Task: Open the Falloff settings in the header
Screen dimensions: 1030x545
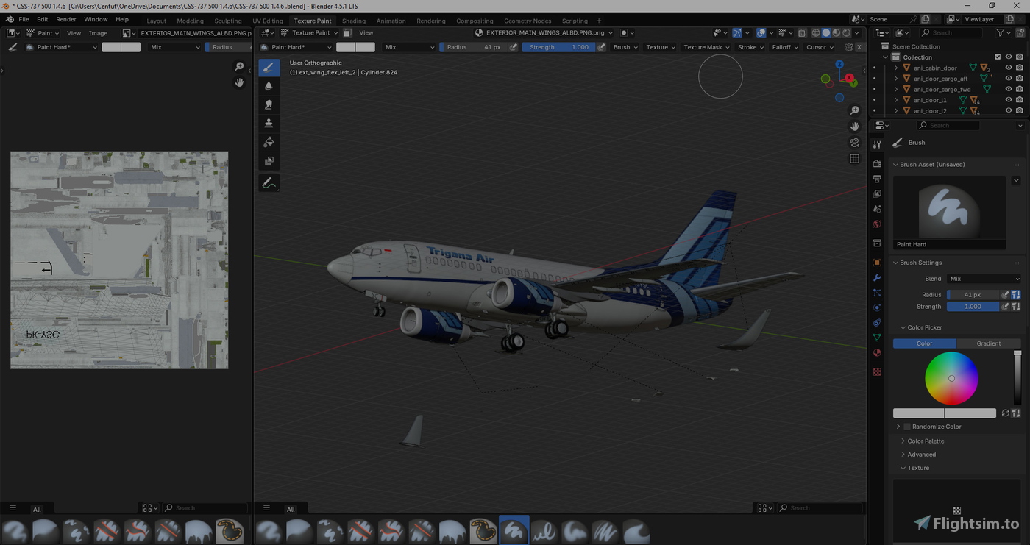Action: coord(784,46)
